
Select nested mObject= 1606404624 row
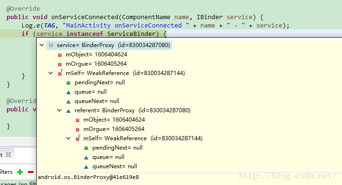tap(114, 120)
